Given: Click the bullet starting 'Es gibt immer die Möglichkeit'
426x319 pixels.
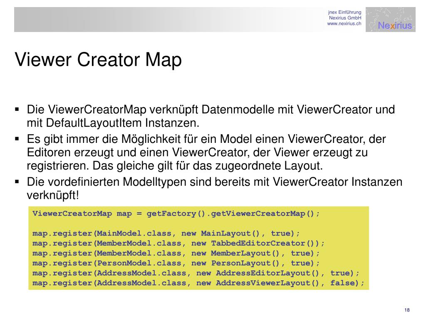Looking at the screenshot, I should click(x=206, y=152).
